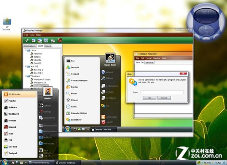Image resolution: width=227 pixels, height=165 pixels.
Task: Open Help menu in Display Settings window
Action: pos(39,35)
